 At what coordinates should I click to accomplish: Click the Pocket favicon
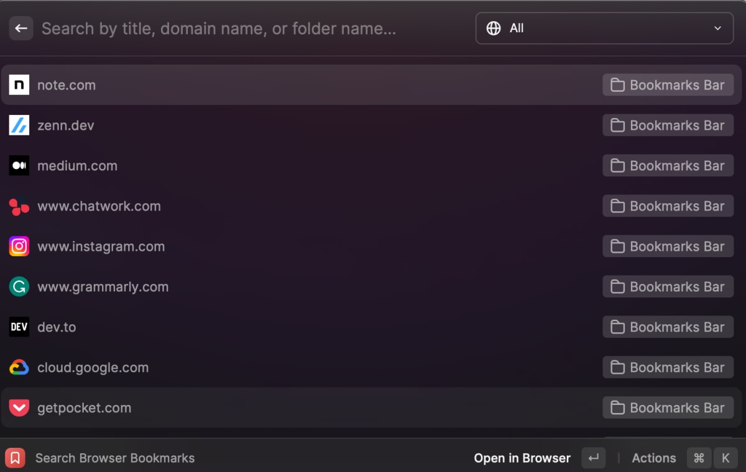coord(19,408)
